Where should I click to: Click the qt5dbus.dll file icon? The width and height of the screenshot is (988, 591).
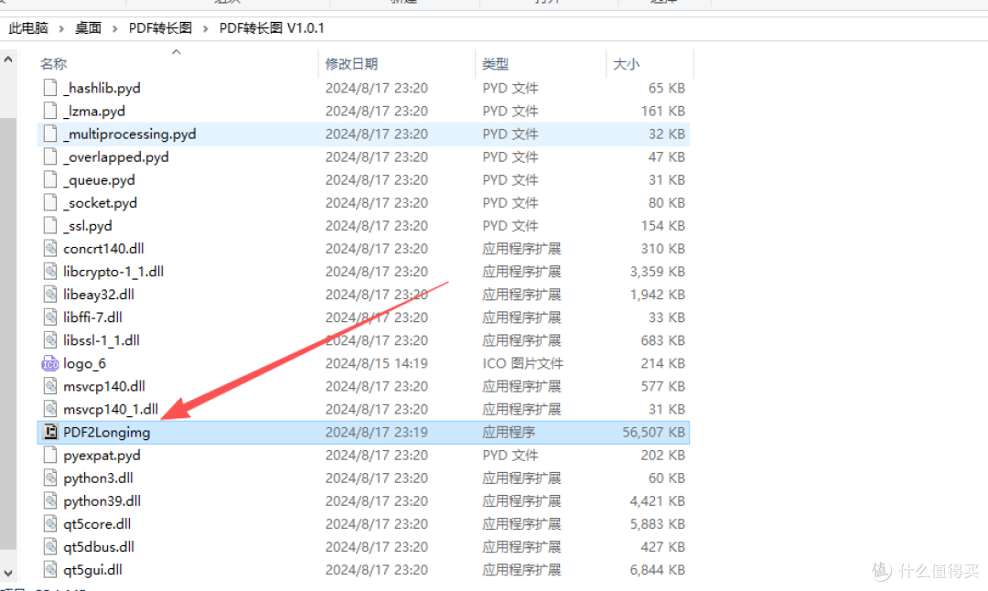50,547
